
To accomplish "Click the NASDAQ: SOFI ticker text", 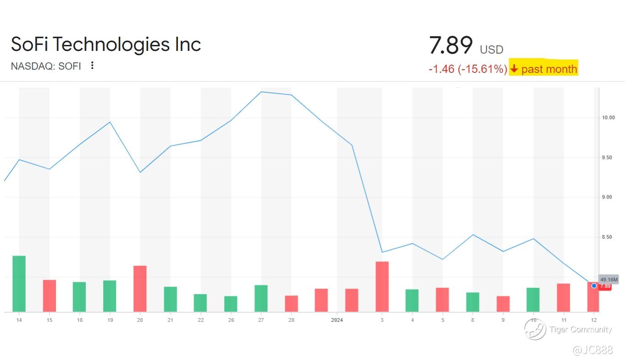I will coord(46,66).
